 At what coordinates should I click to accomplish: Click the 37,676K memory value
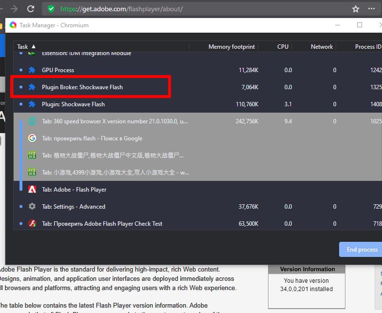[248, 207]
